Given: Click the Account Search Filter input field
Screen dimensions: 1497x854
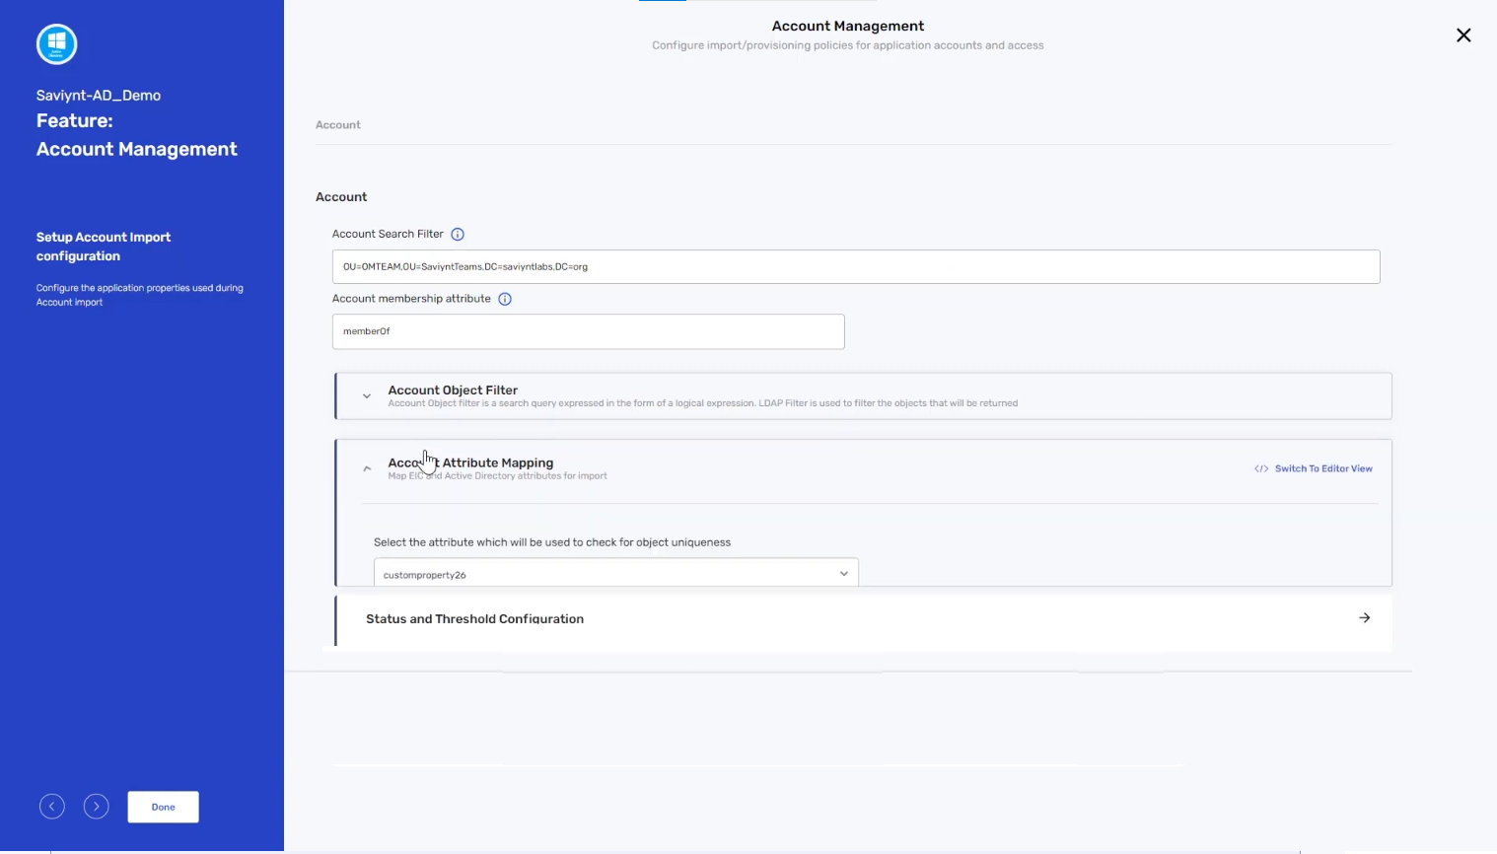Looking at the screenshot, I should 856,266.
